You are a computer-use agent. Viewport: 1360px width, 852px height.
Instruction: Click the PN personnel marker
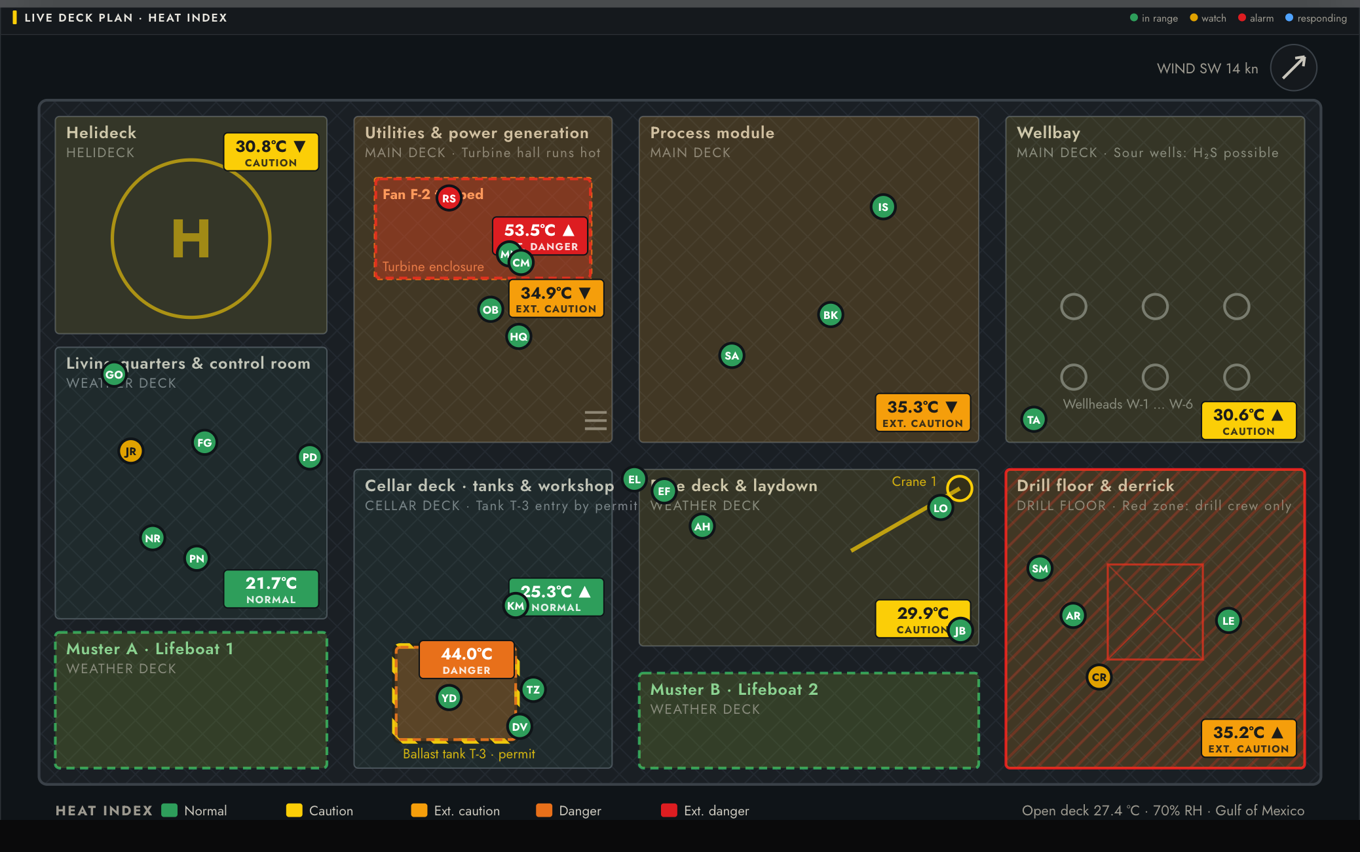[197, 559]
